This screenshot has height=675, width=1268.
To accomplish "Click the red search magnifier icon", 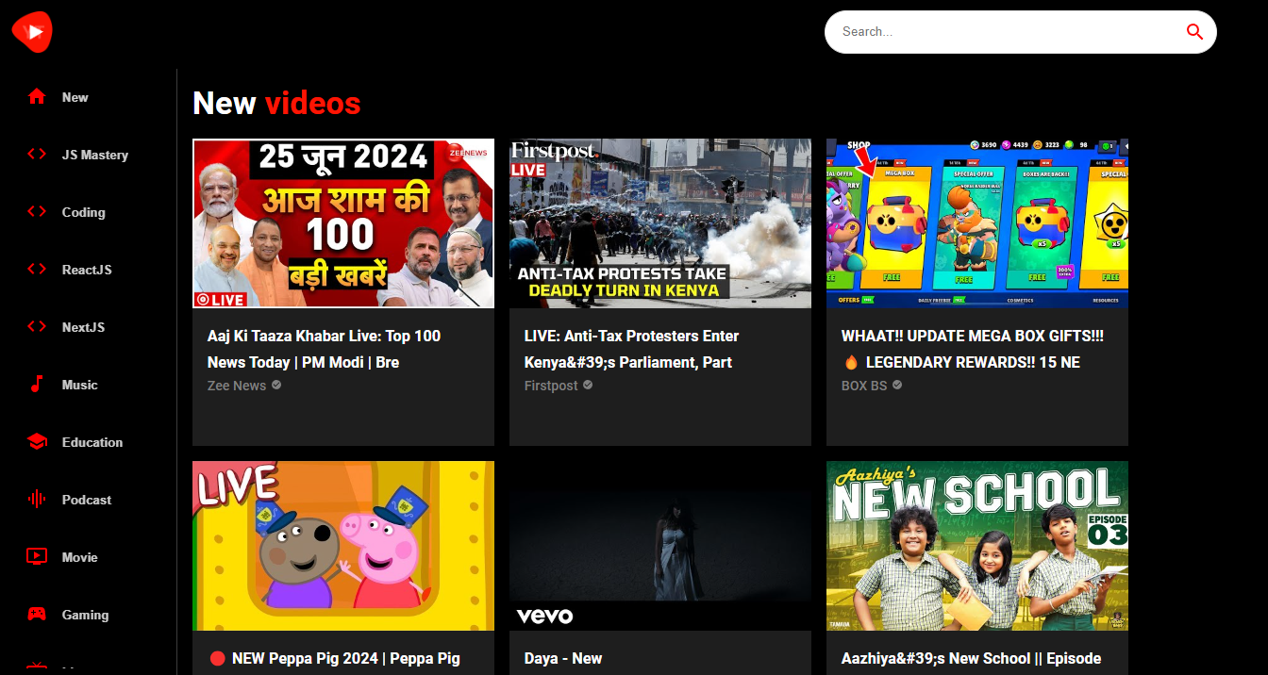I will (1194, 32).
